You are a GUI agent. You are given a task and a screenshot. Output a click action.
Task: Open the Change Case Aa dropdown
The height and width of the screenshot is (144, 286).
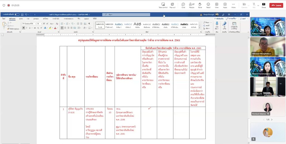52,24
